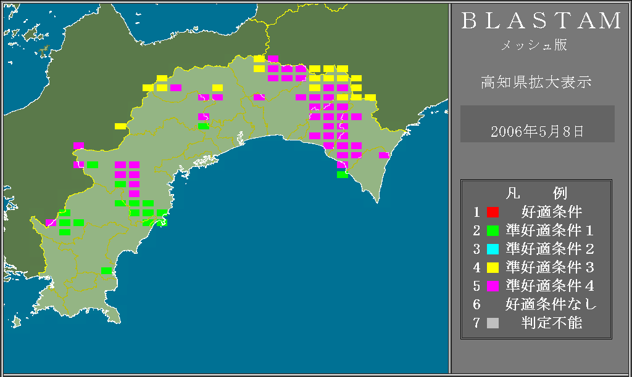This screenshot has width=632, height=377.
Task: Click the legend label 準好適条件1
Action: pyautogui.click(x=550, y=230)
